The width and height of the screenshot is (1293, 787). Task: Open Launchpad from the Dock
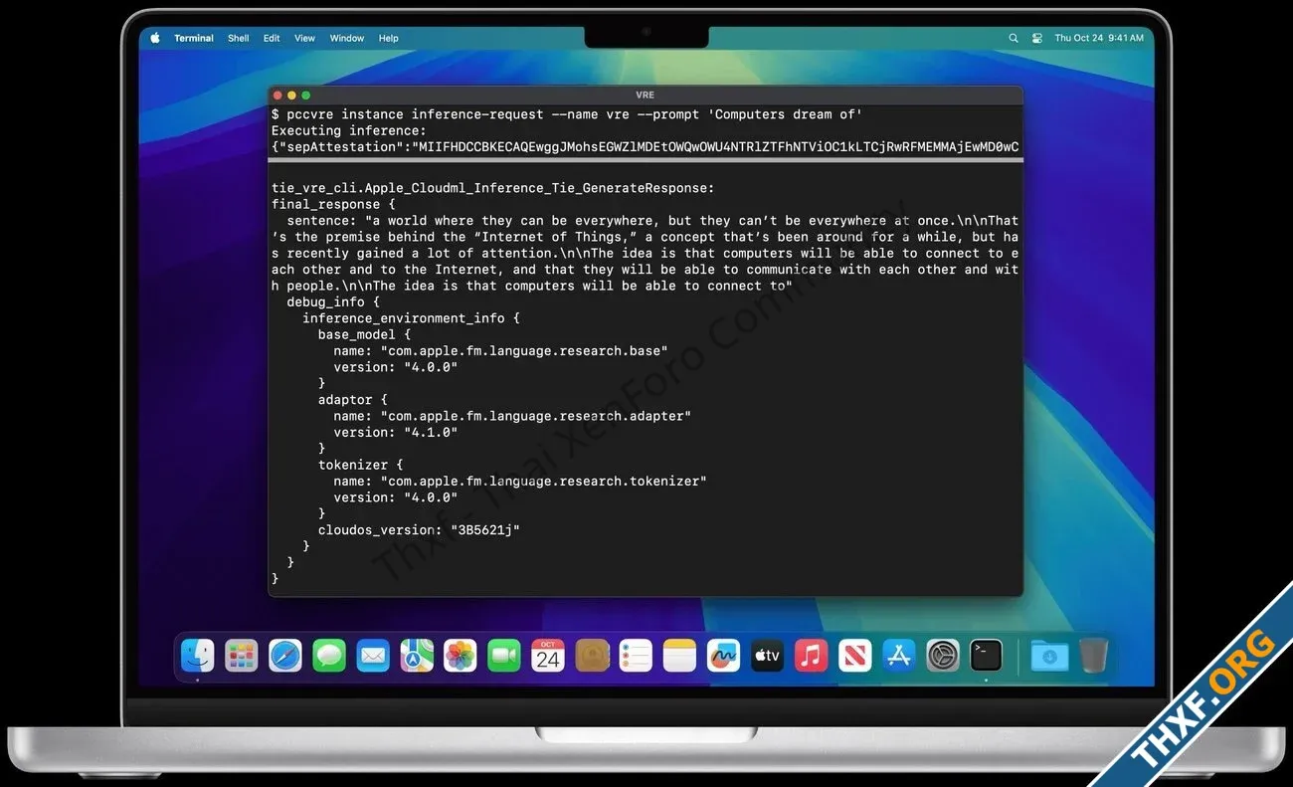tap(242, 656)
